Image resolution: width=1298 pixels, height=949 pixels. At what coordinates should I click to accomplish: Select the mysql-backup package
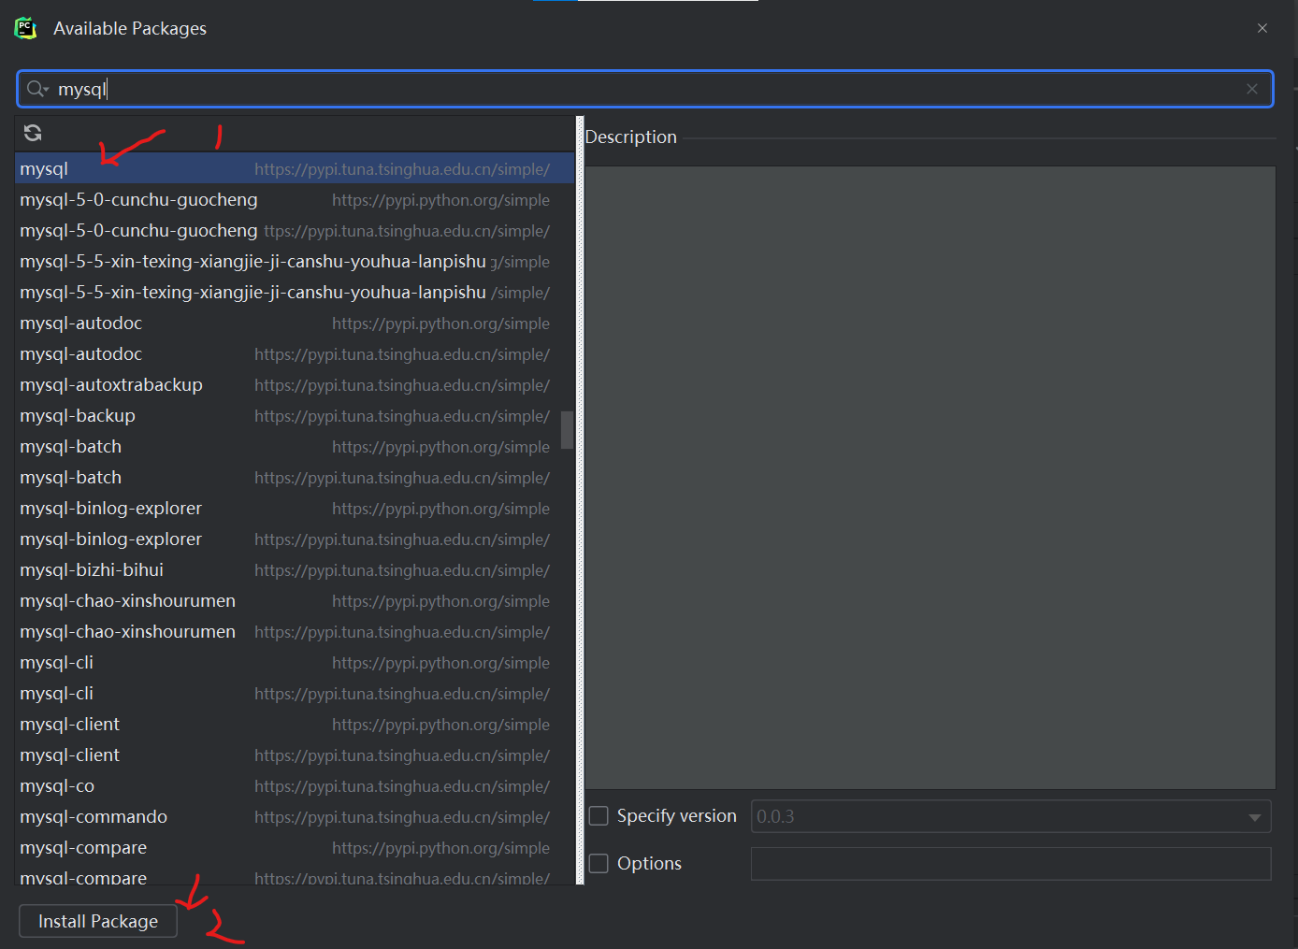coord(295,415)
